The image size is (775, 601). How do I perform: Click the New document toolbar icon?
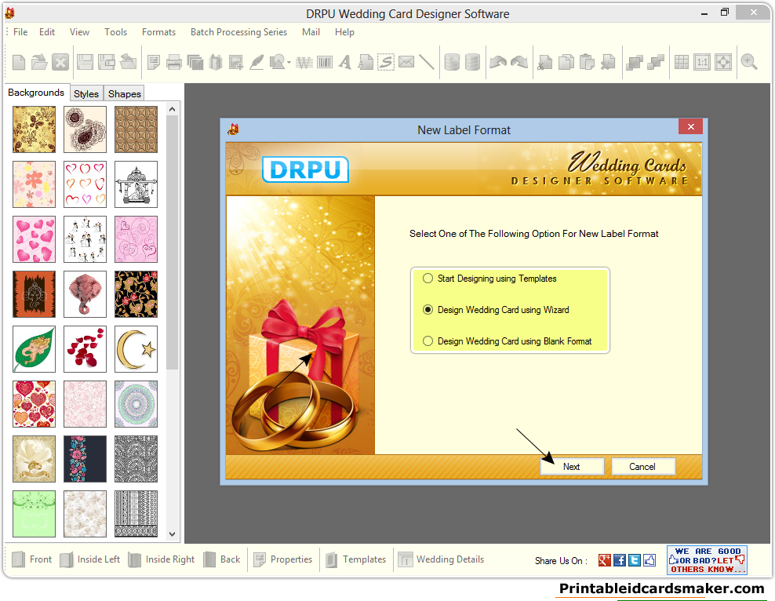[x=19, y=62]
